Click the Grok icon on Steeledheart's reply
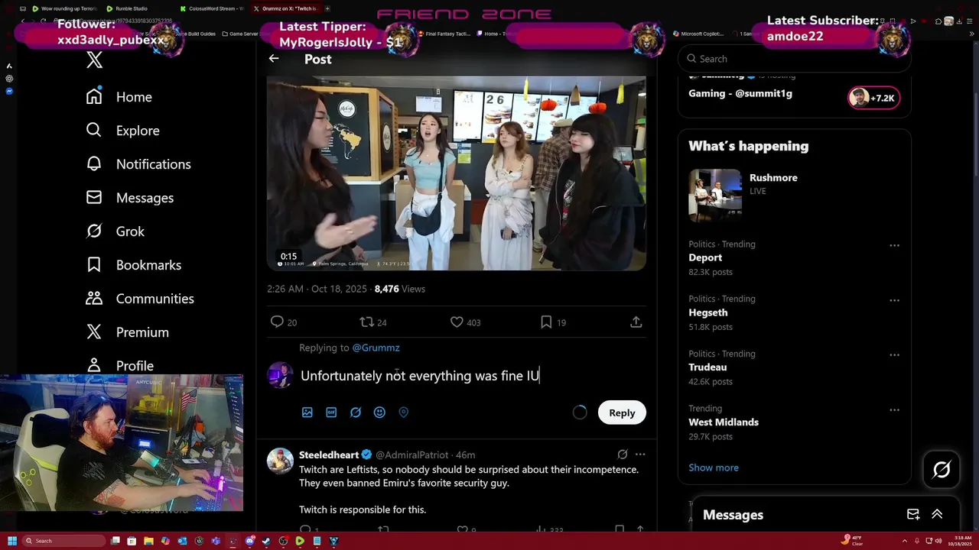 (623, 455)
